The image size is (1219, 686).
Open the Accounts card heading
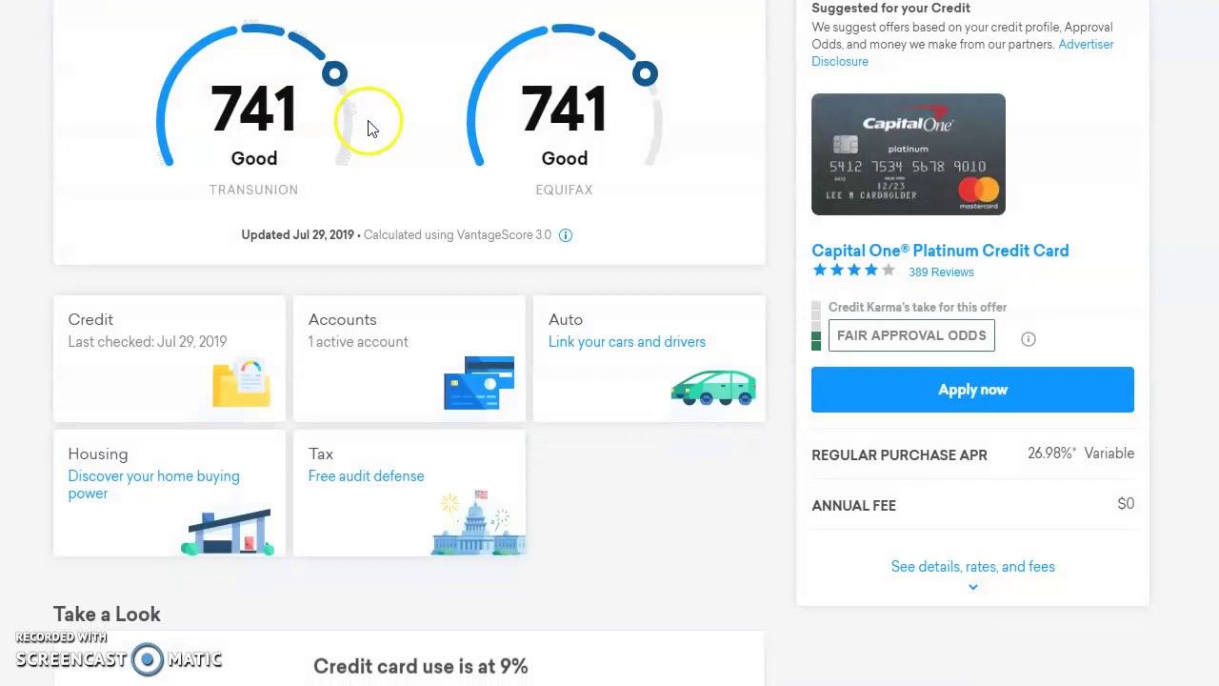(342, 319)
